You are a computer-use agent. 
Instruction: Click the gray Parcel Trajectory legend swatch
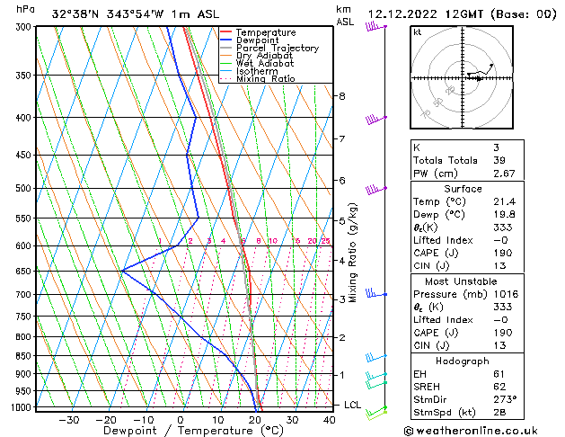(226, 48)
